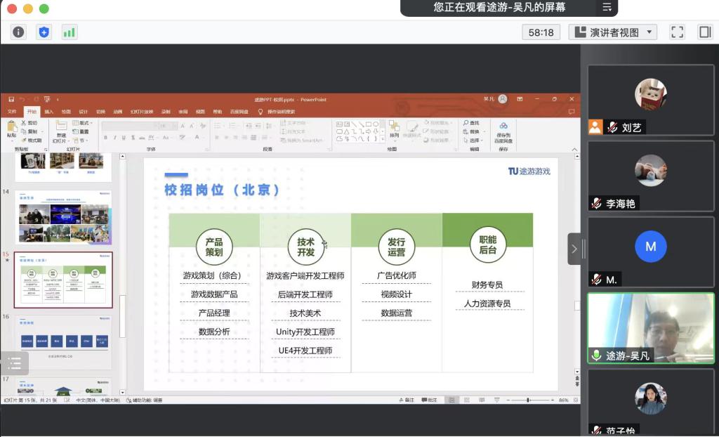719x437 pixels.
Task: Click the 查找 find button
Action: click(x=471, y=123)
